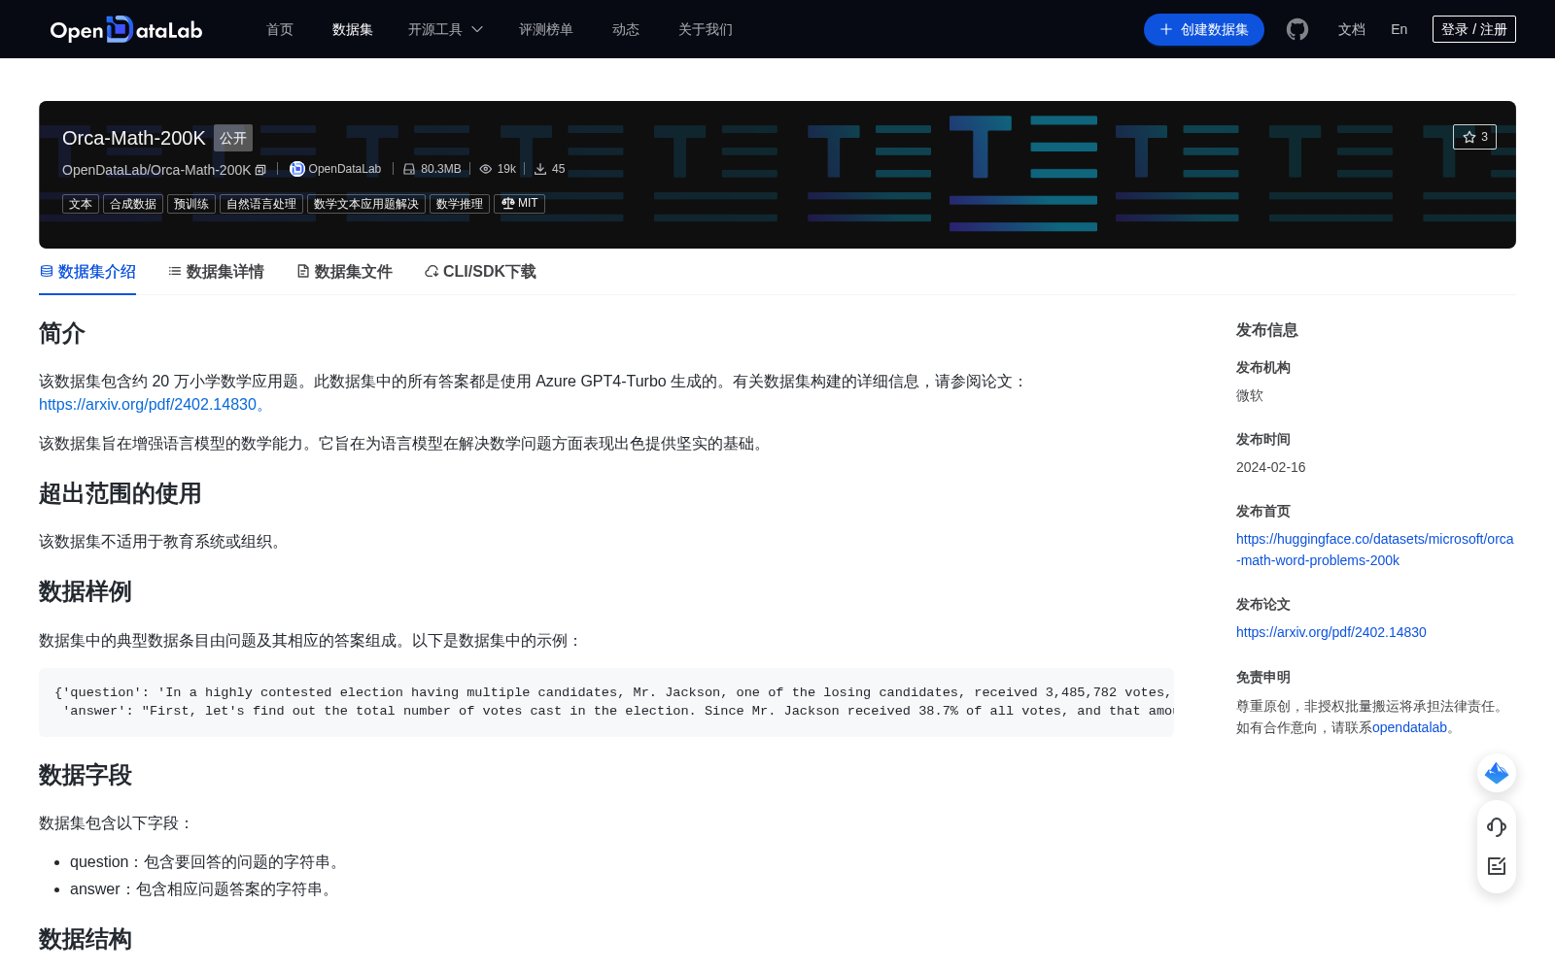Viewport: 1555px width, 971px height.
Task: Click the OpenDataLab logo
Action: click(x=126, y=29)
